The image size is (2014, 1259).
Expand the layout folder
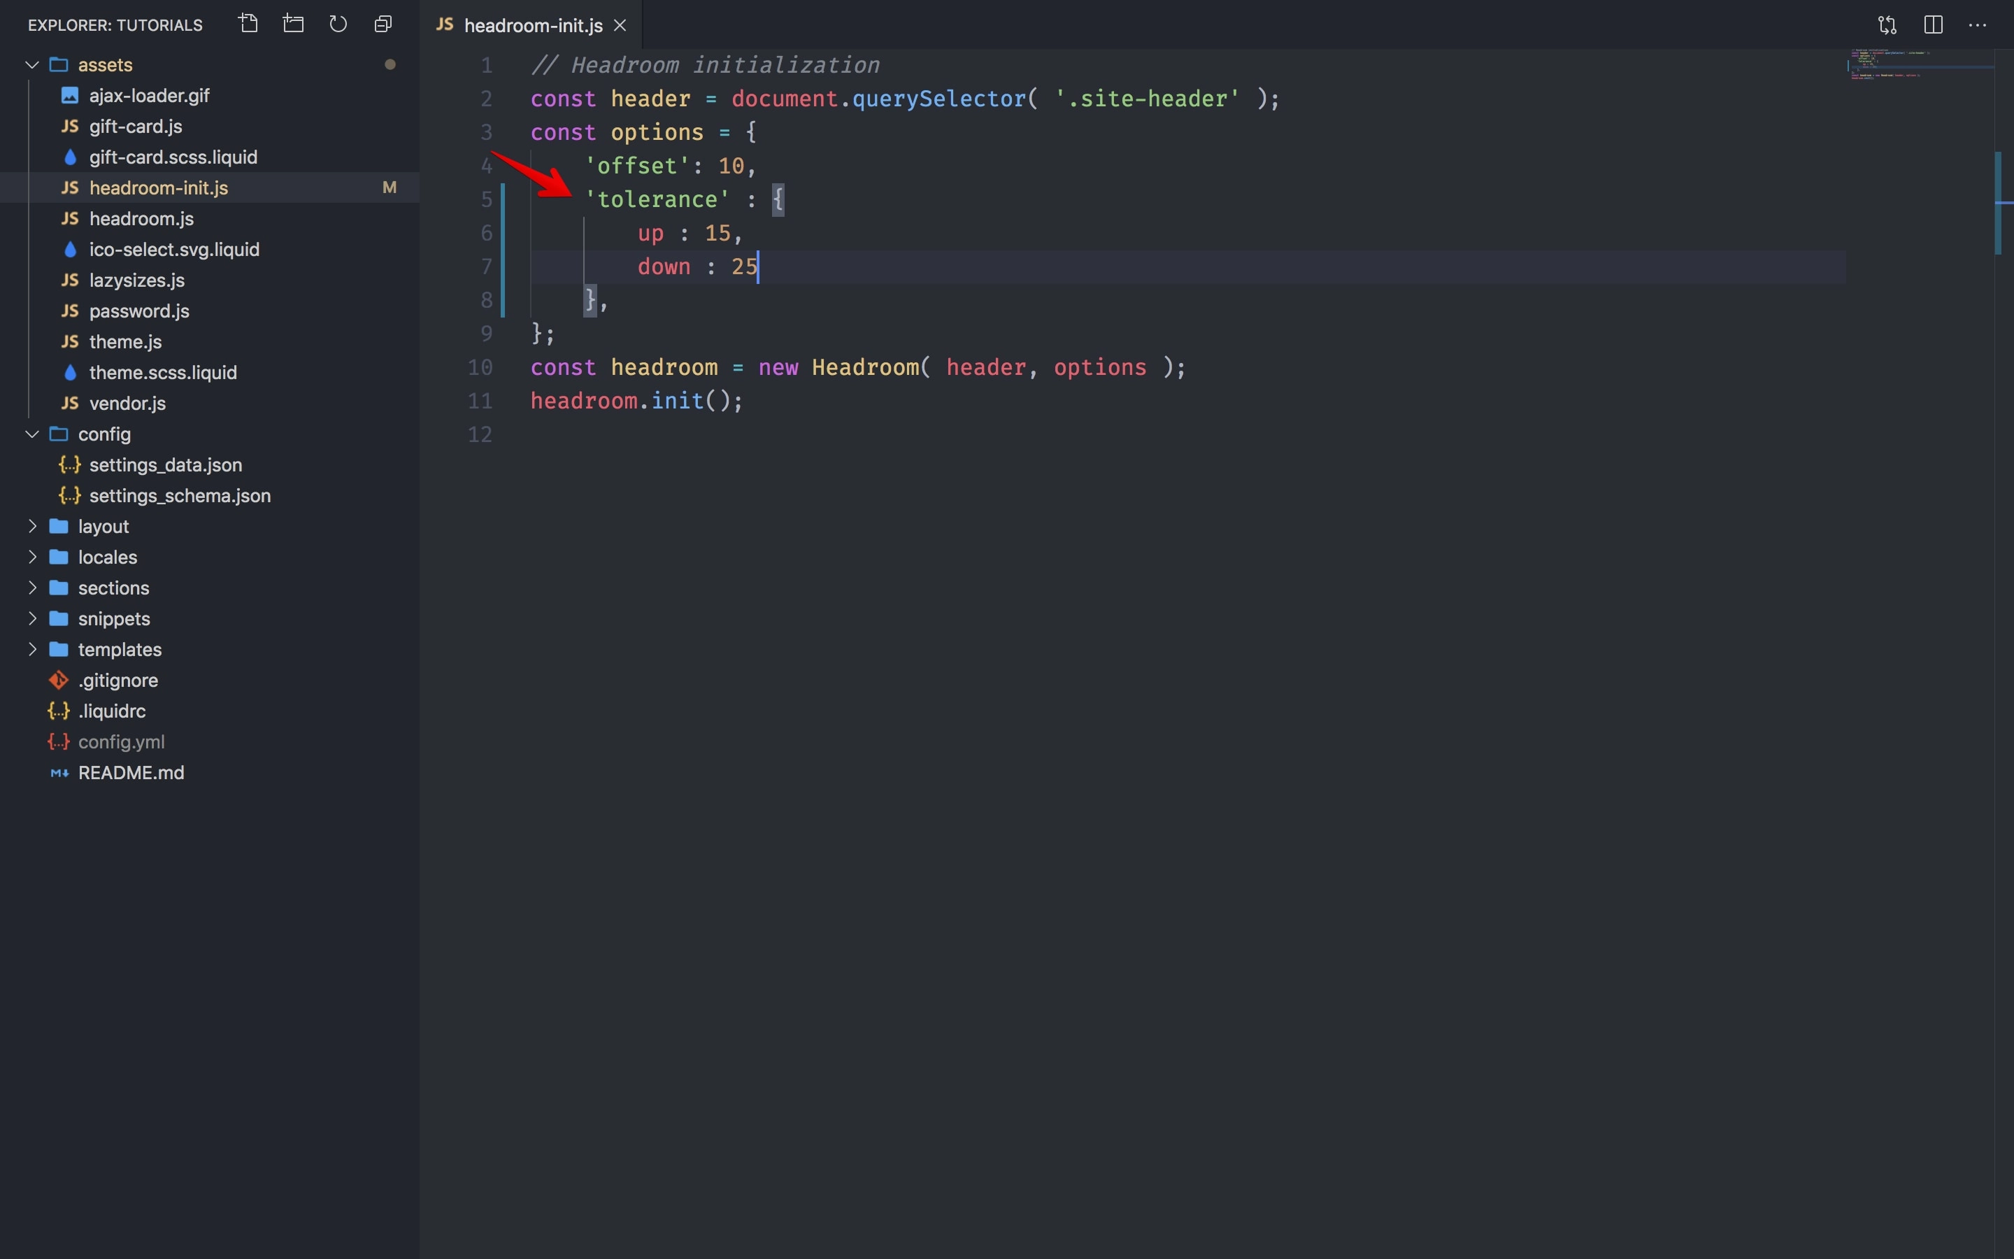(32, 526)
